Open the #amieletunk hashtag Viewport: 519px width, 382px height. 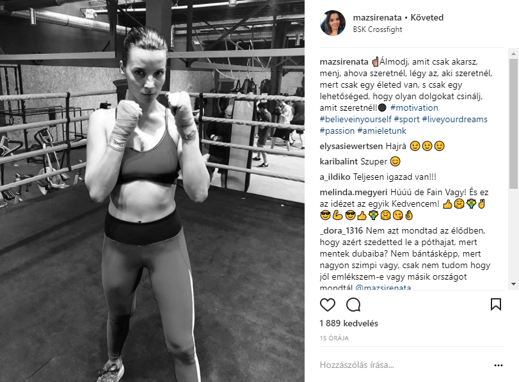381,131
